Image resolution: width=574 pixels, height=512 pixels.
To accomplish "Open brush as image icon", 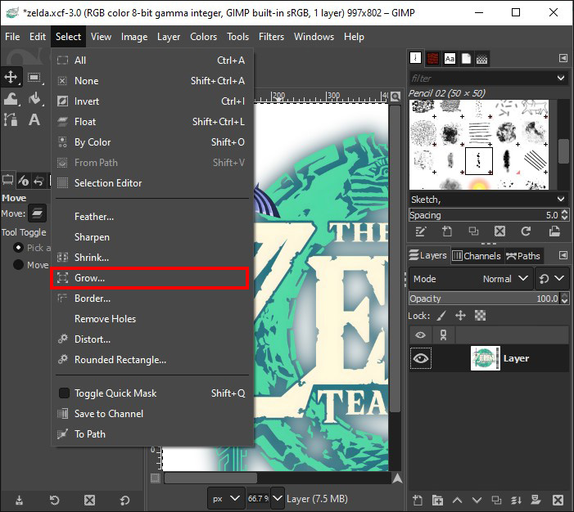I will [554, 231].
